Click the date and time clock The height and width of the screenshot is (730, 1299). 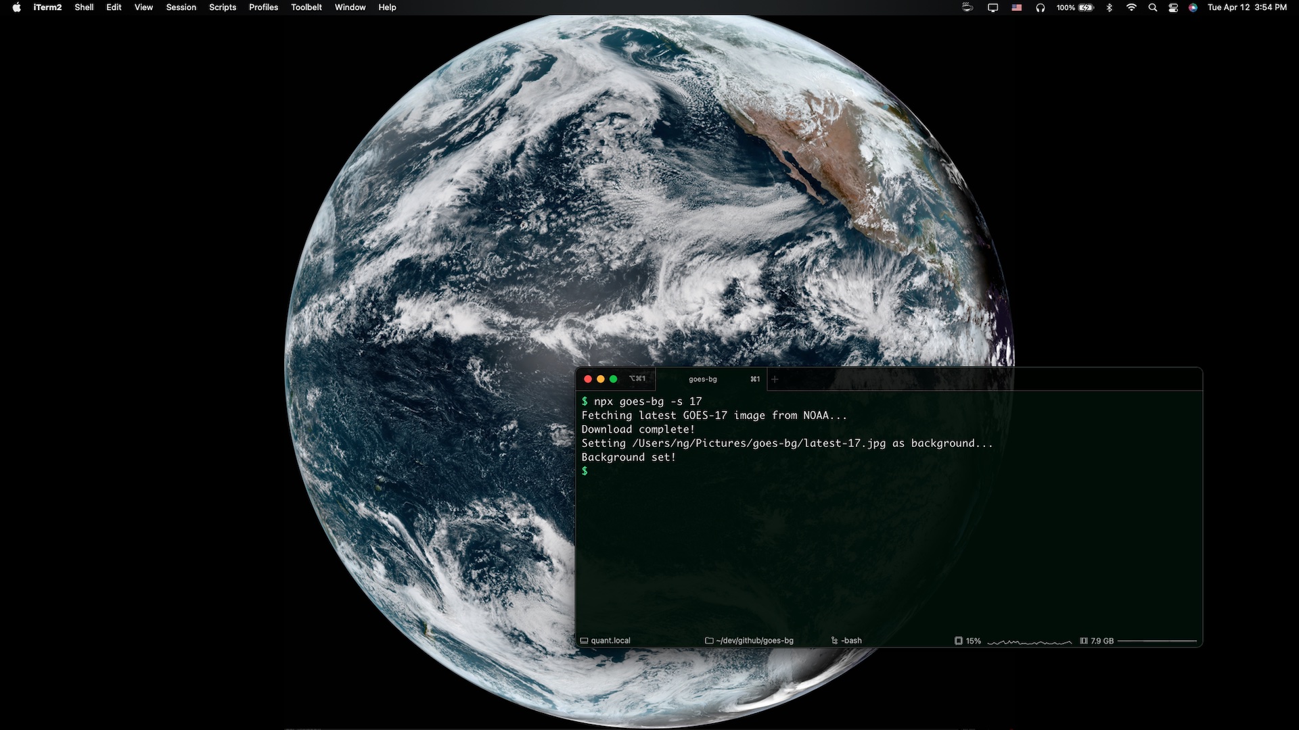click(1246, 7)
